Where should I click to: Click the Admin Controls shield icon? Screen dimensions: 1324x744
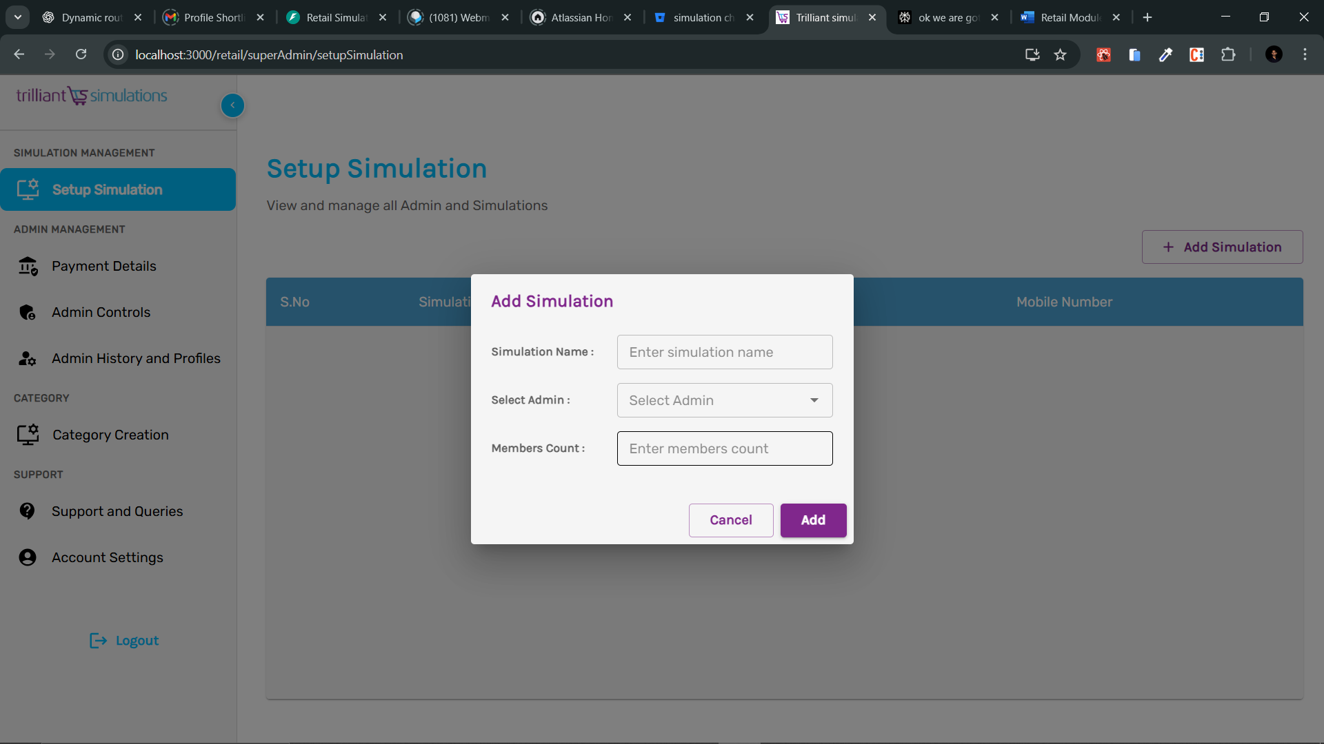(28, 312)
